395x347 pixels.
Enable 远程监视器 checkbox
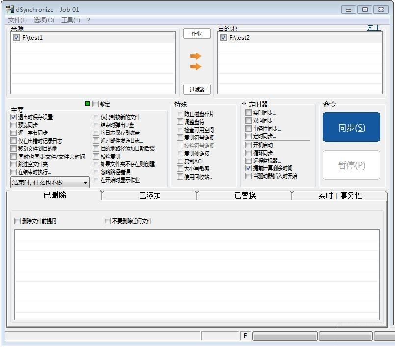pos(248,160)
